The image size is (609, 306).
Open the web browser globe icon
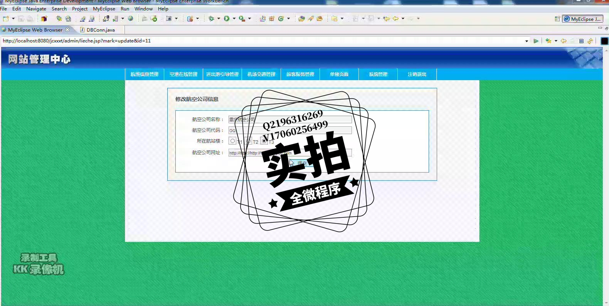coord(131,18)
